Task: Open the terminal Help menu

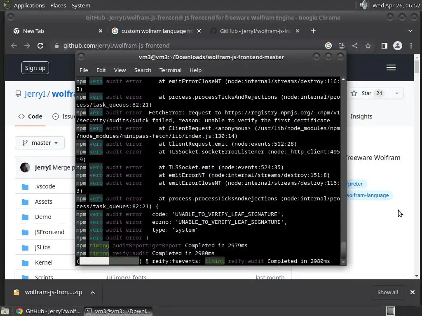Action: click(x=195, y=70)
